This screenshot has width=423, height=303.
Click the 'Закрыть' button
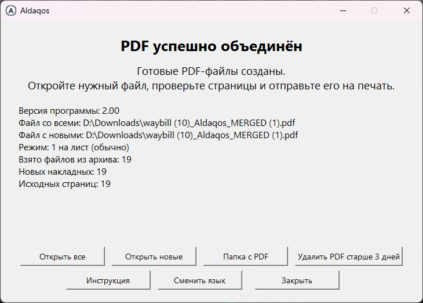pos(297,280)
